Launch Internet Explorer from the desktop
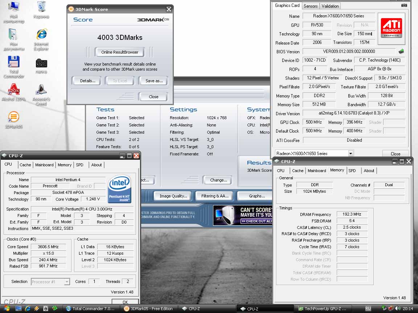Screen dimensions: 418x313 coord(41,39)
